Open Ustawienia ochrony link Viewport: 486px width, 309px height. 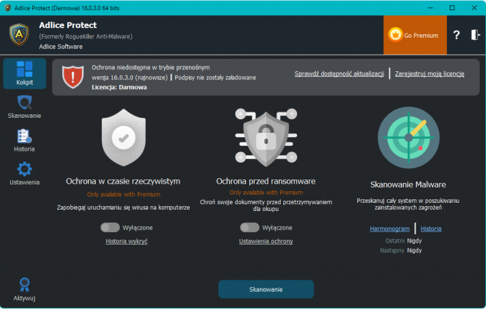point(266,241)
